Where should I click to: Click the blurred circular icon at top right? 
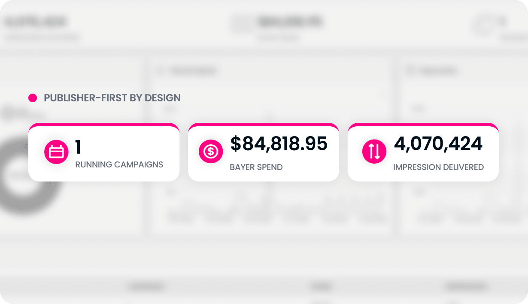[485, 25]
